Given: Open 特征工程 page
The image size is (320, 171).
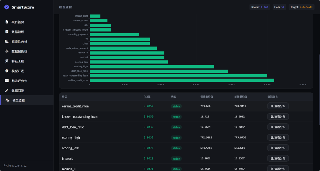Looking at the screenshot, I should click(x=27, y=61).
